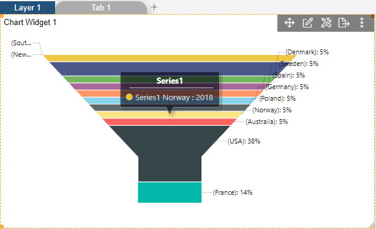
Task: Click the red Australia funnel band
Action: [x=170, y=122]
